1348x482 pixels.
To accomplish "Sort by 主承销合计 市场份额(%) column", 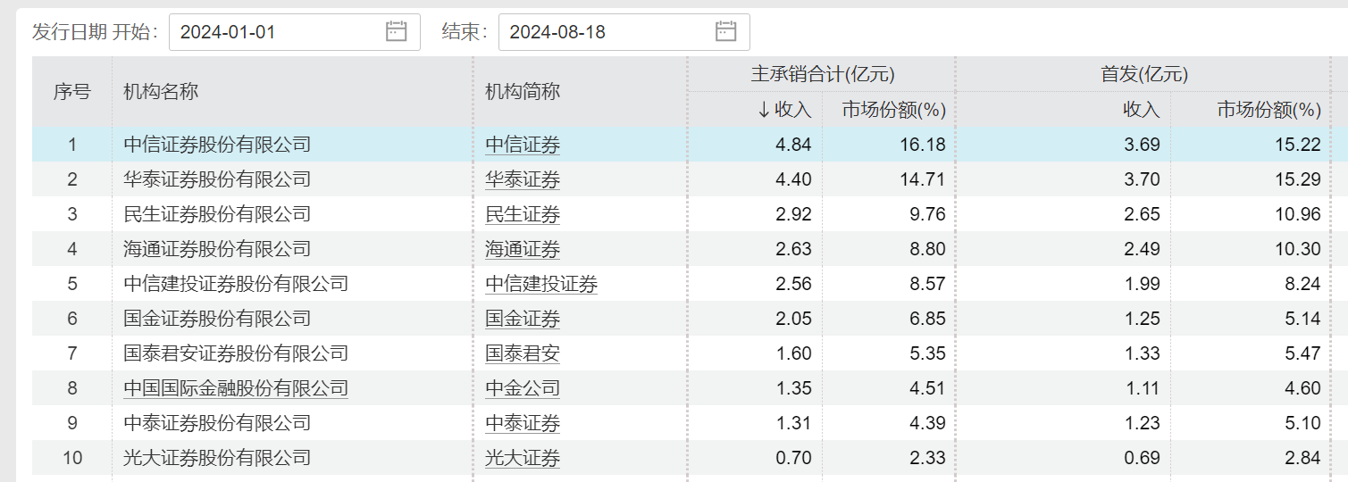I will pos(893,110).
